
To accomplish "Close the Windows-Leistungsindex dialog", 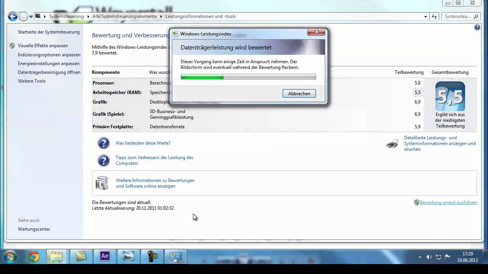I will 316,32.
